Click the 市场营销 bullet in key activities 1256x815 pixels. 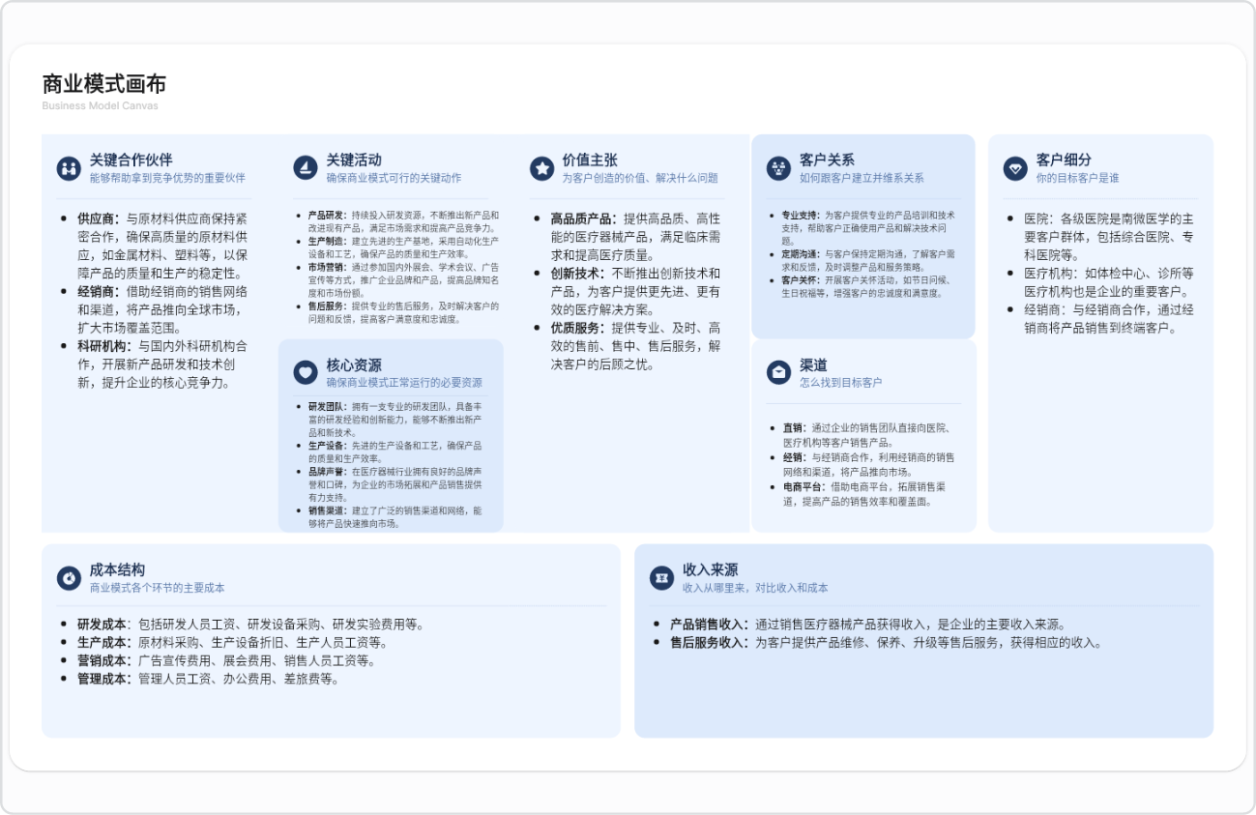pos(403,279)
